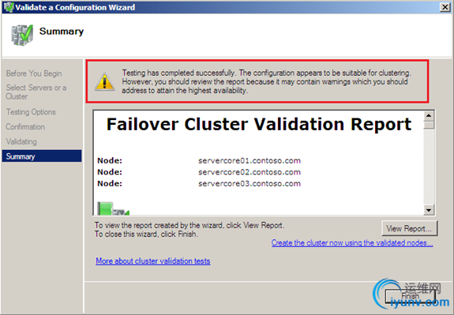
Task: Click the Testing has completed successfully message
Action: pos(266,81)
